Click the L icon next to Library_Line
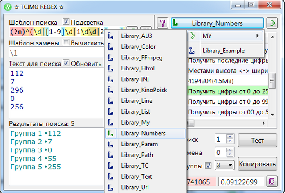 coord(110,101)
